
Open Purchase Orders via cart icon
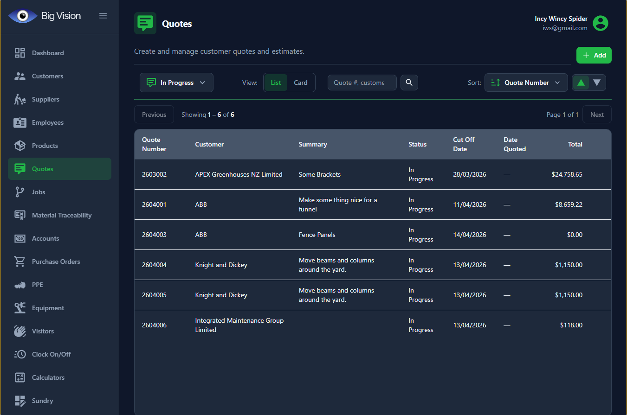click(20, 262)
